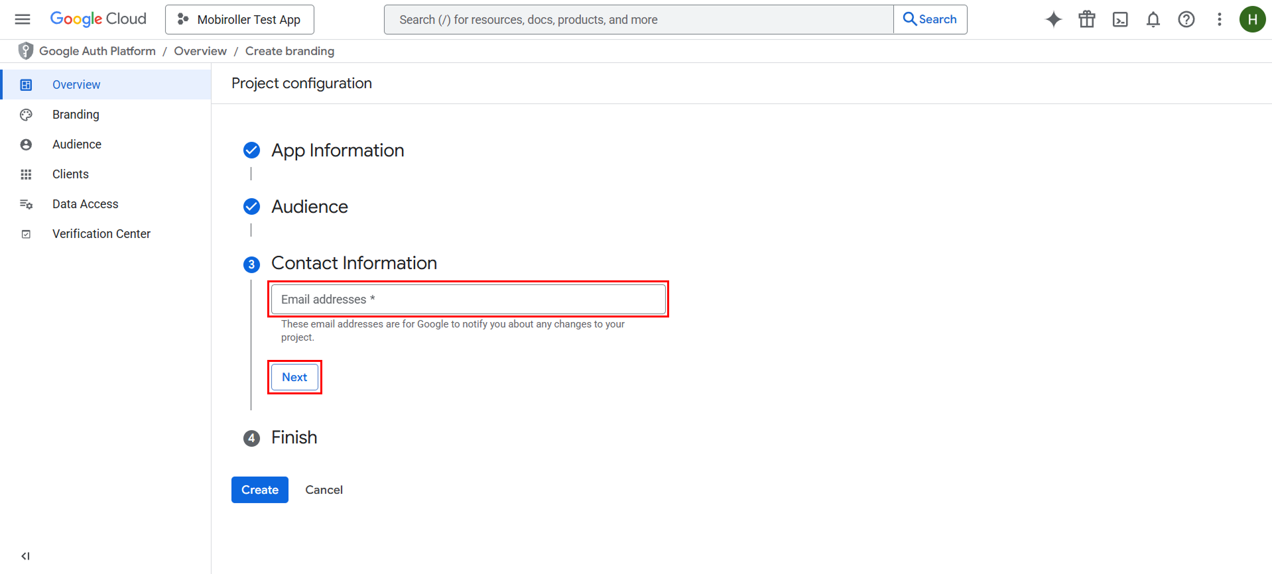Image resolution: width=1272 pixels, height=574 pixels.
Task: Go to Google Auth Platform breadcrumb
Action: coord(97,51)
